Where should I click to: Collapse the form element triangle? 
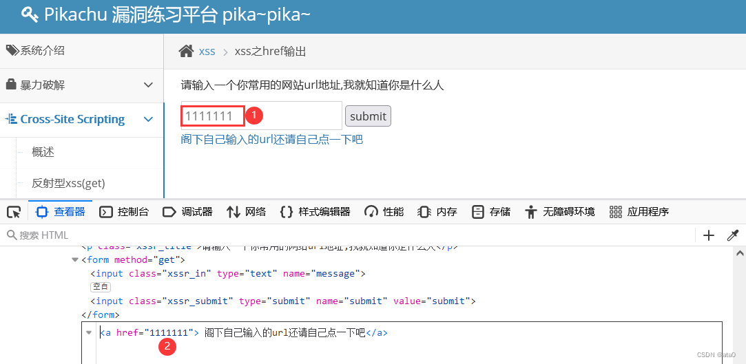pos(74,260)
